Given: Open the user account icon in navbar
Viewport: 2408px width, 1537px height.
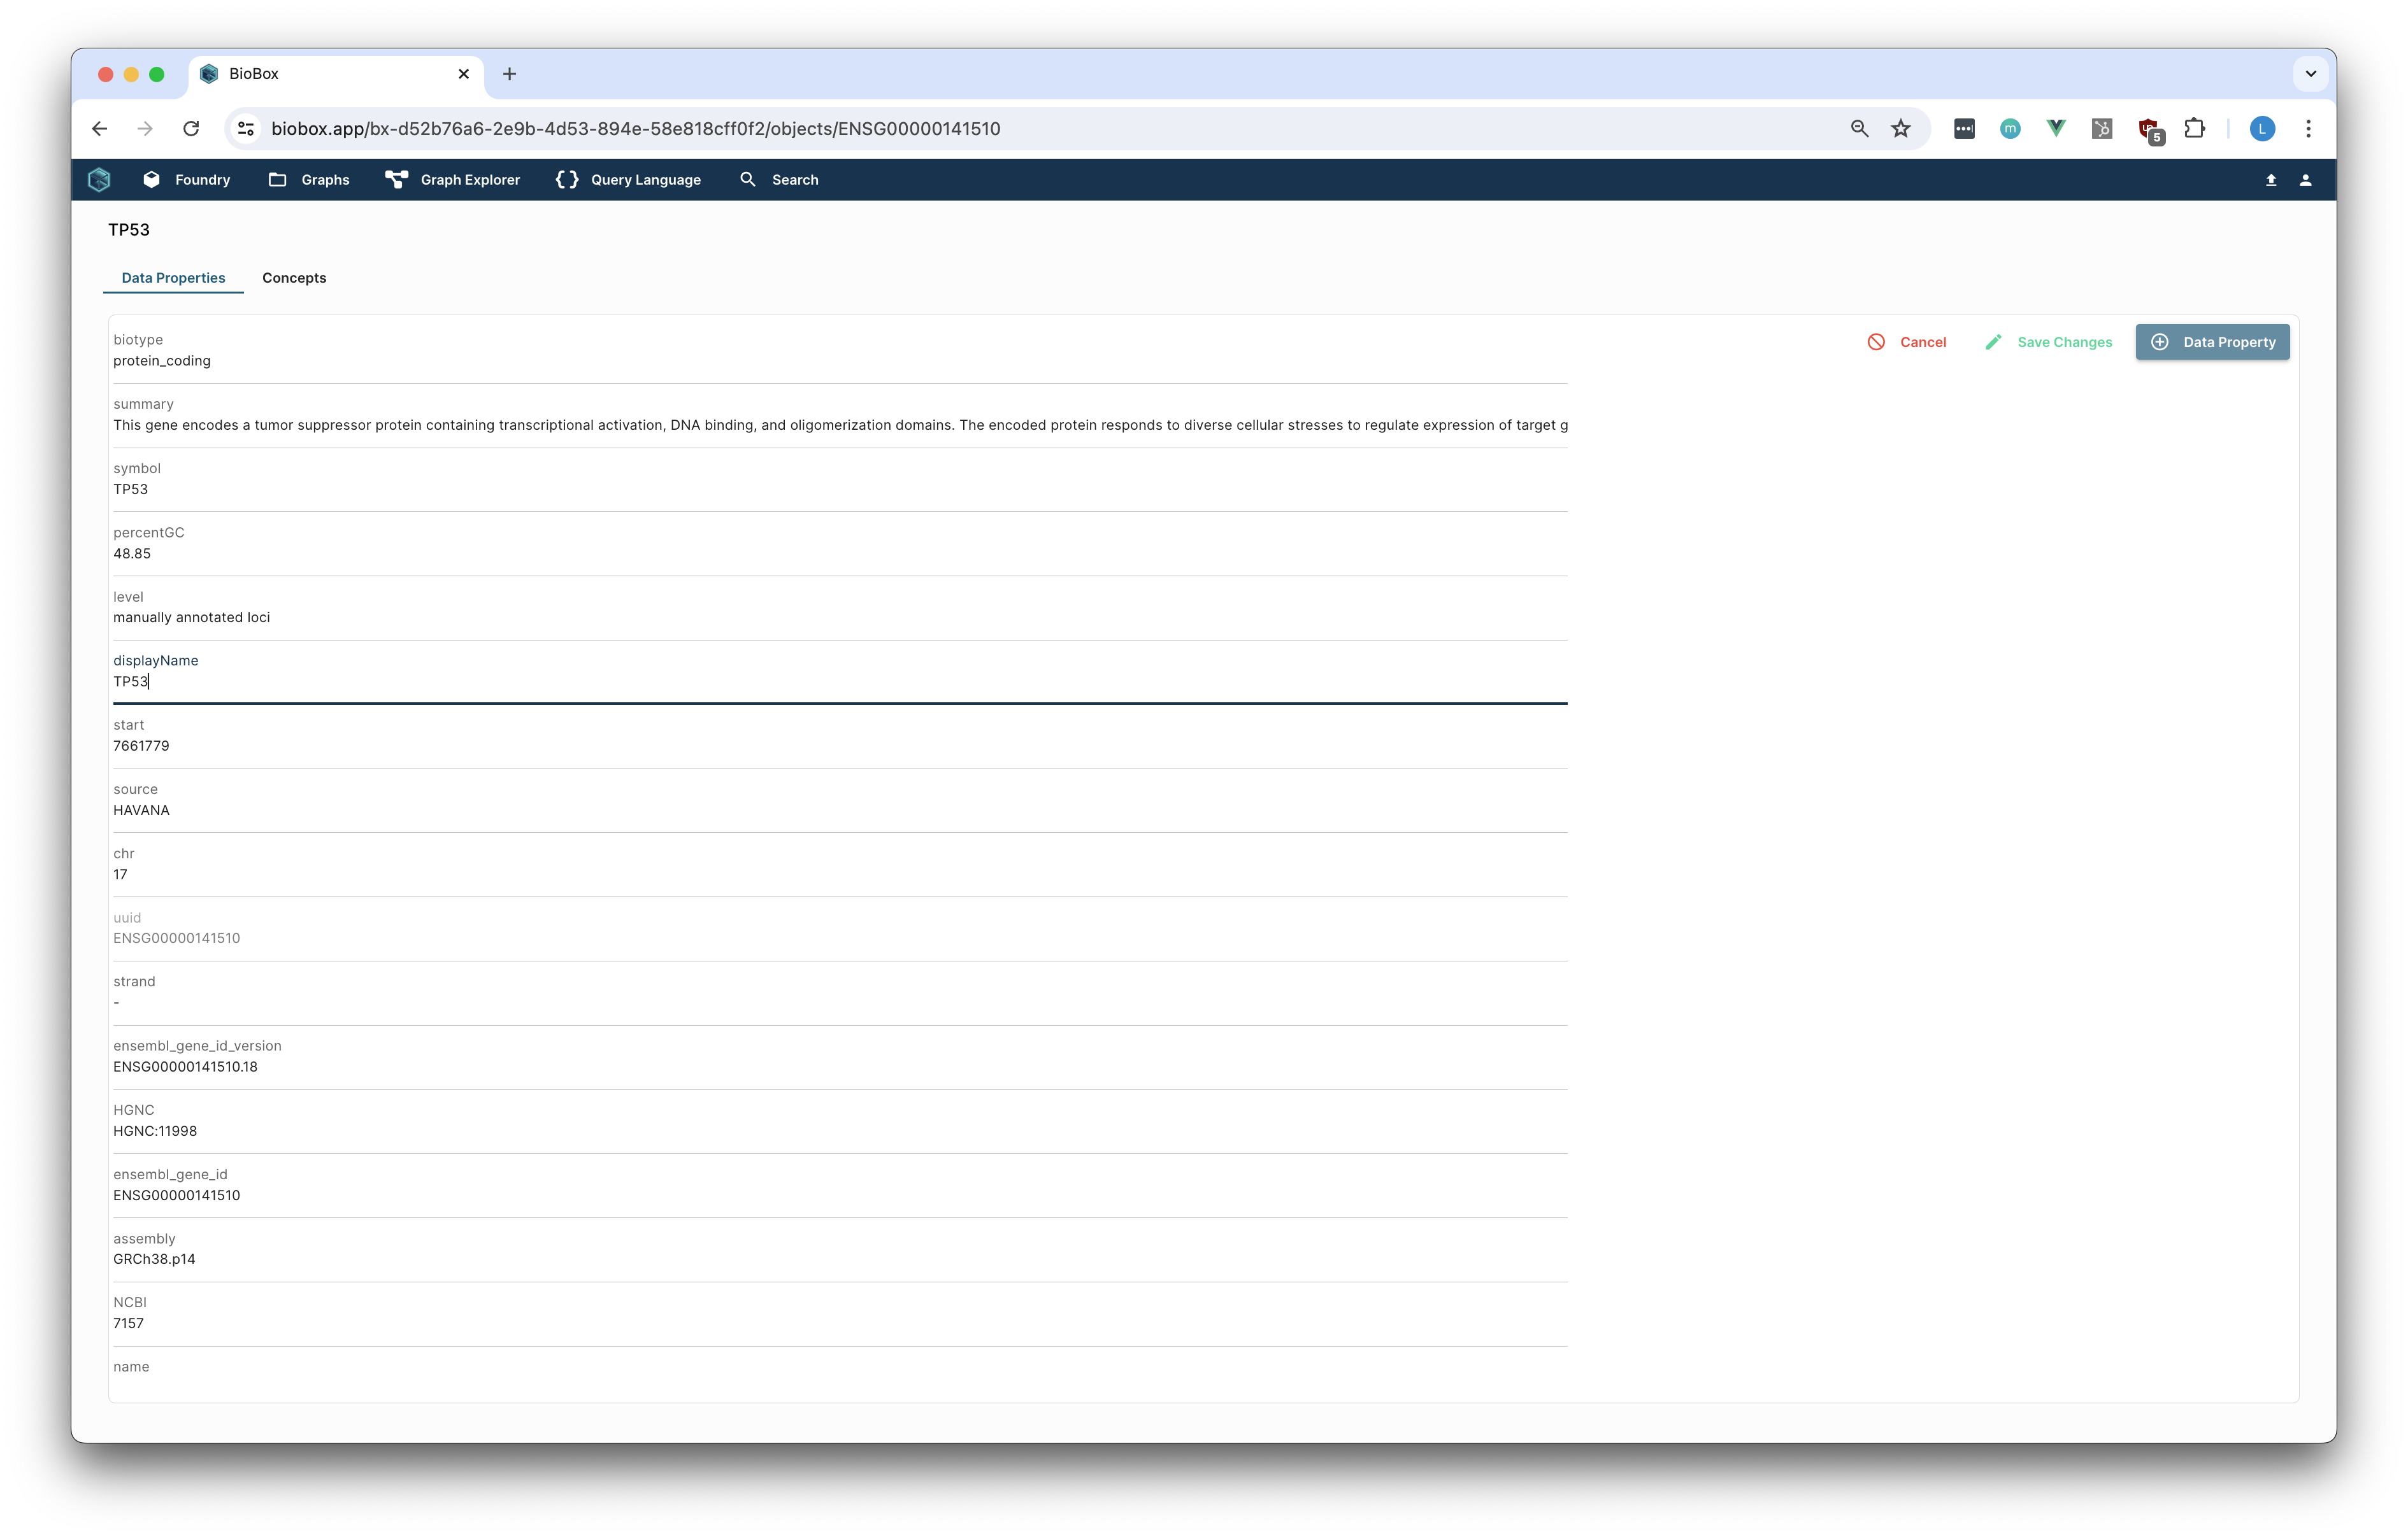Looking at the screenshot, I should [x=2305, y=180].
